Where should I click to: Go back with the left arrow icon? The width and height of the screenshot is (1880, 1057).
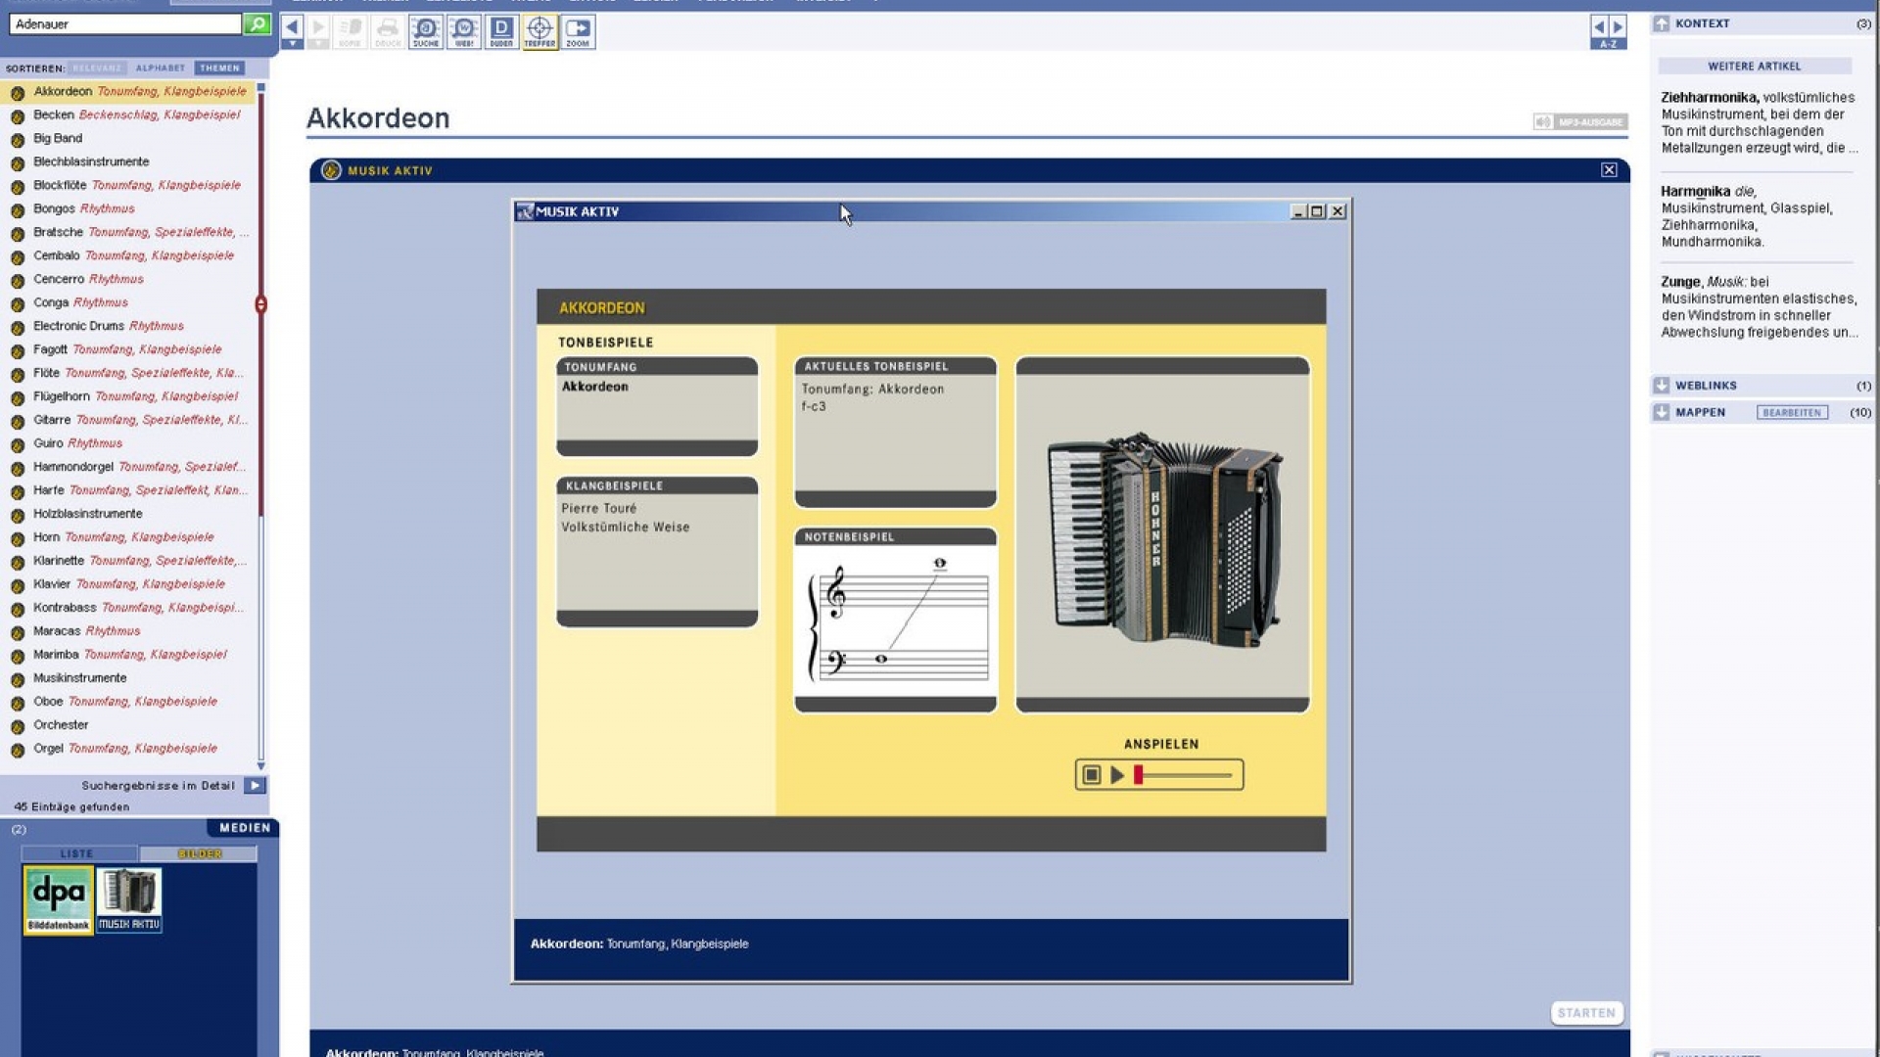pos(292,27)
